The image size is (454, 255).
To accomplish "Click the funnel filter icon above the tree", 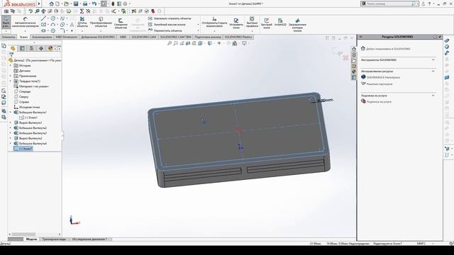I will pos(11,55).
